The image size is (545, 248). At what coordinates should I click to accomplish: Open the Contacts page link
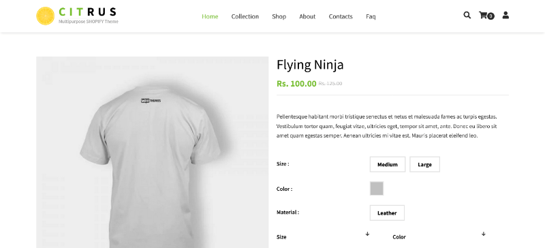[x=341, y=16]
